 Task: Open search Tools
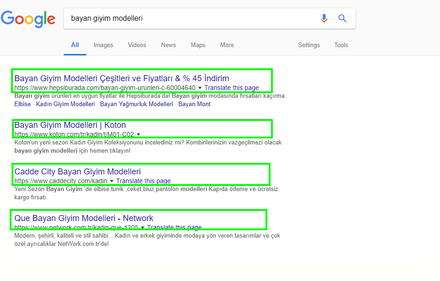[x=341, y=45]
